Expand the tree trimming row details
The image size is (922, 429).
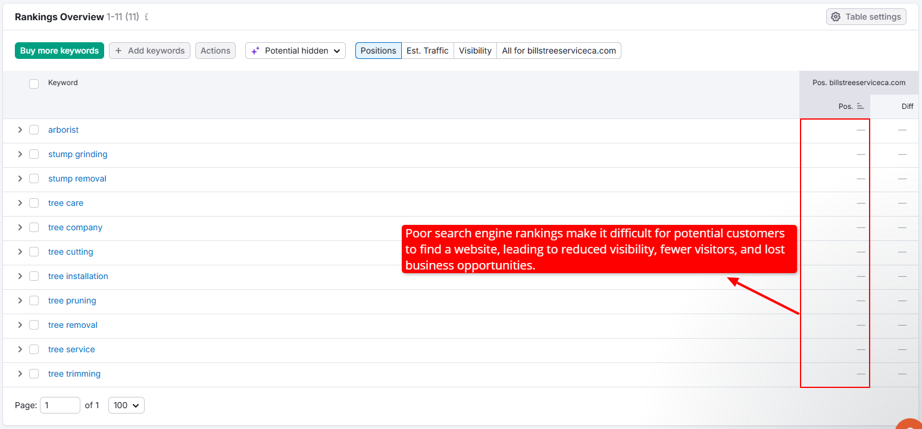click(20, 374)
